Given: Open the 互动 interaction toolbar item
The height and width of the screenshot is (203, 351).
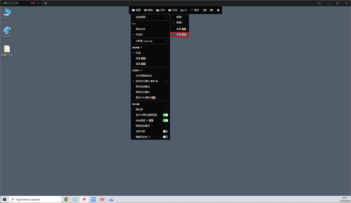Looking at the screenshot, I should click(x=173, y=10).
